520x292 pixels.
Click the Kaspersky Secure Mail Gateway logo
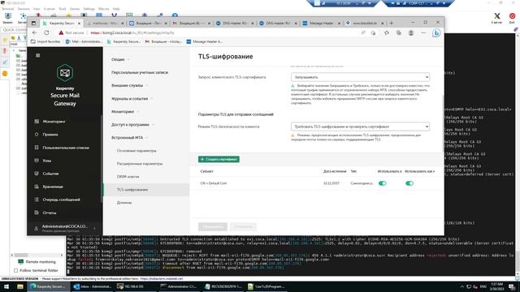pyautogui.click(x=65, y=73)
